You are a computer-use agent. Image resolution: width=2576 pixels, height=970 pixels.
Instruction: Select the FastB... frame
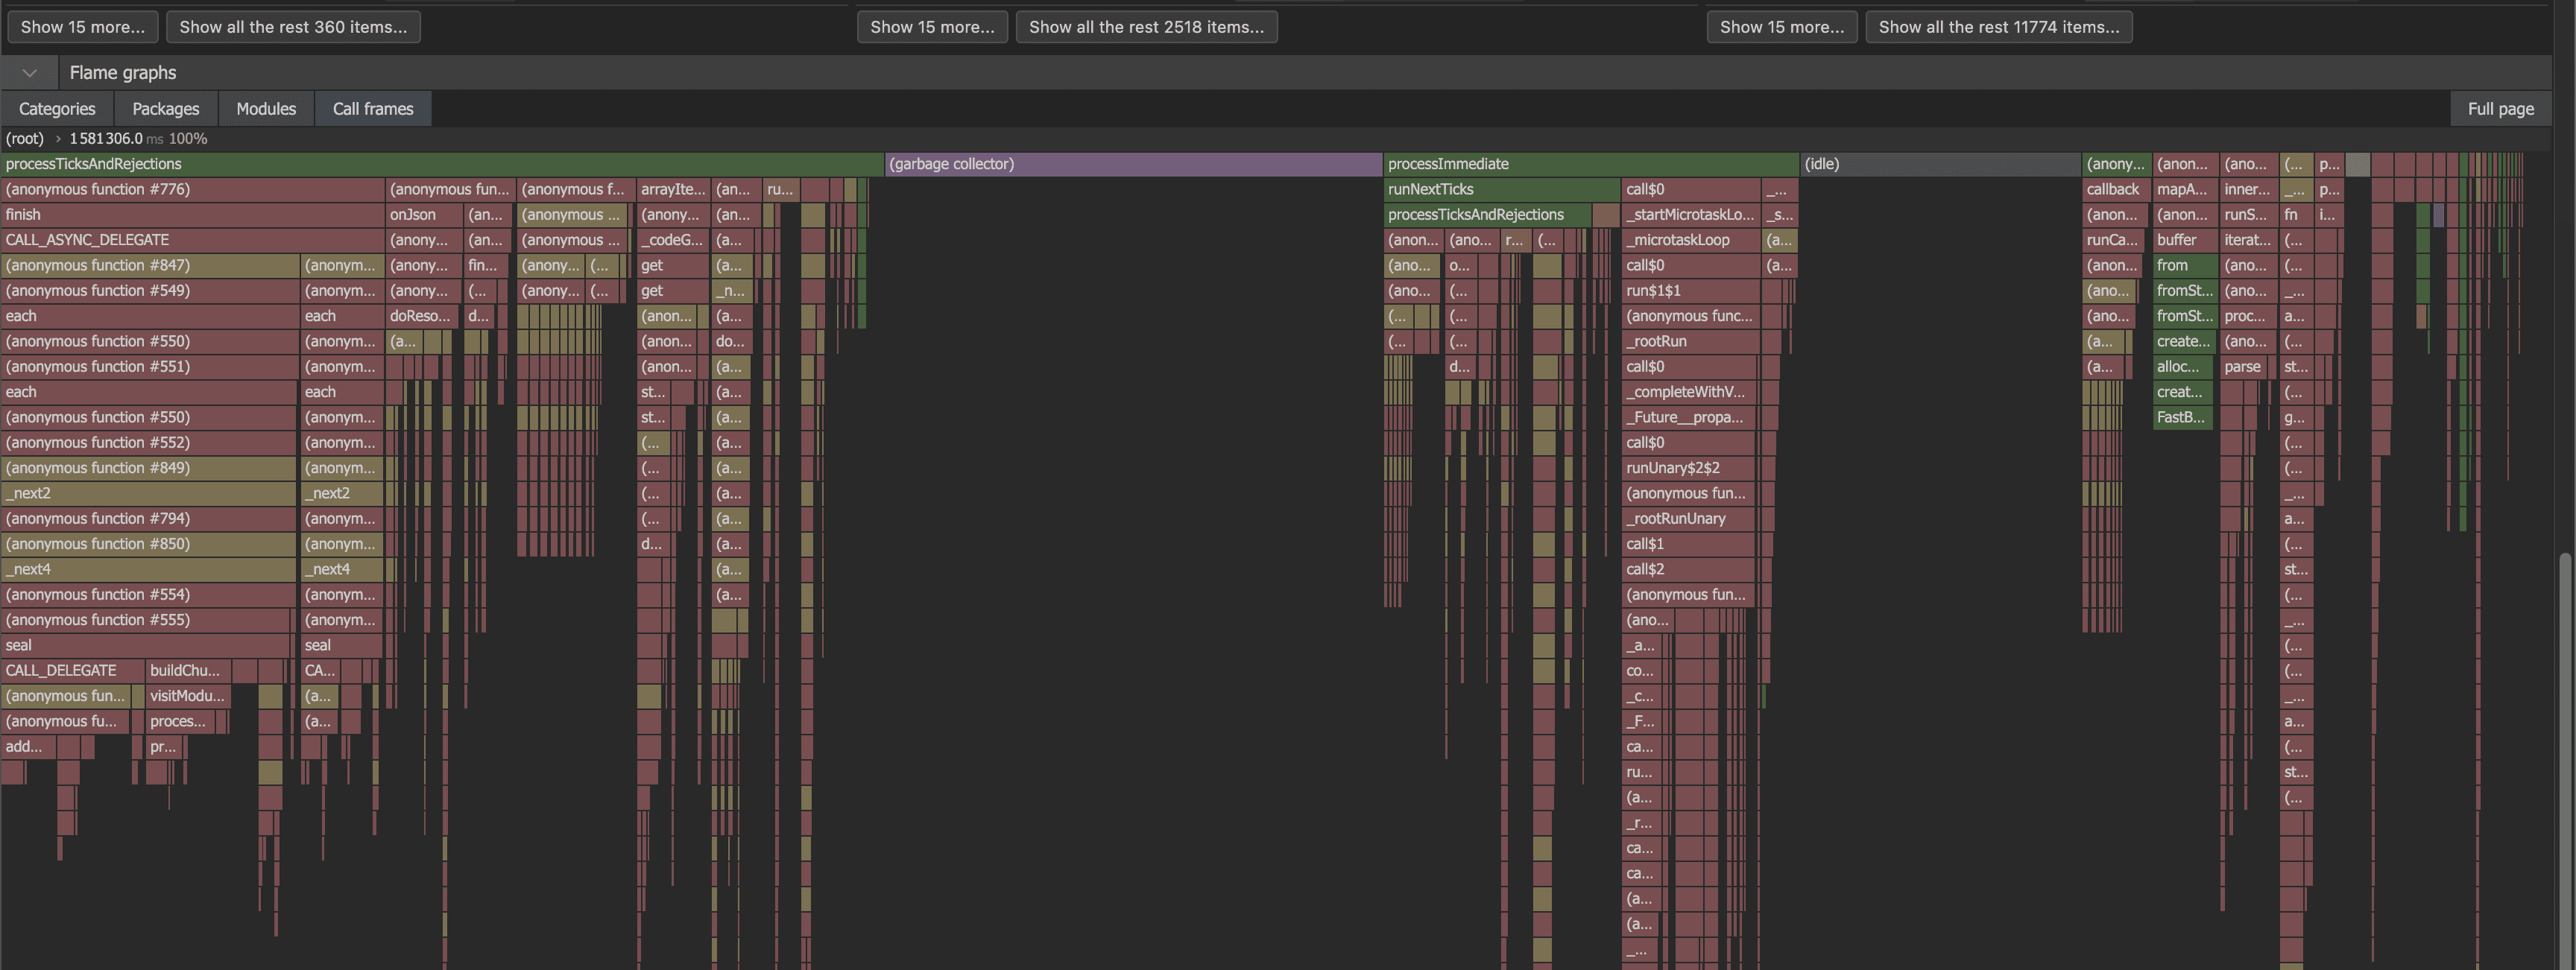coord(2183,417)
